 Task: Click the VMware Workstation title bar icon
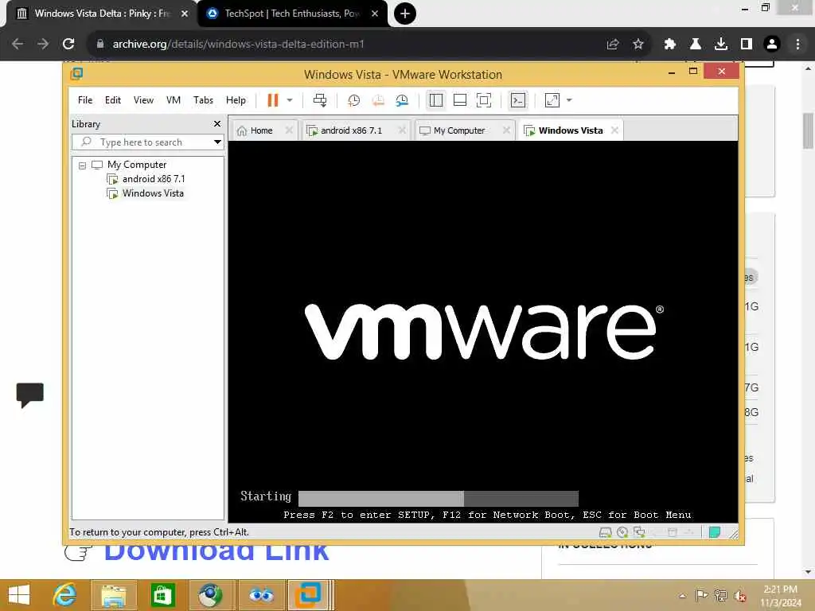76,74
